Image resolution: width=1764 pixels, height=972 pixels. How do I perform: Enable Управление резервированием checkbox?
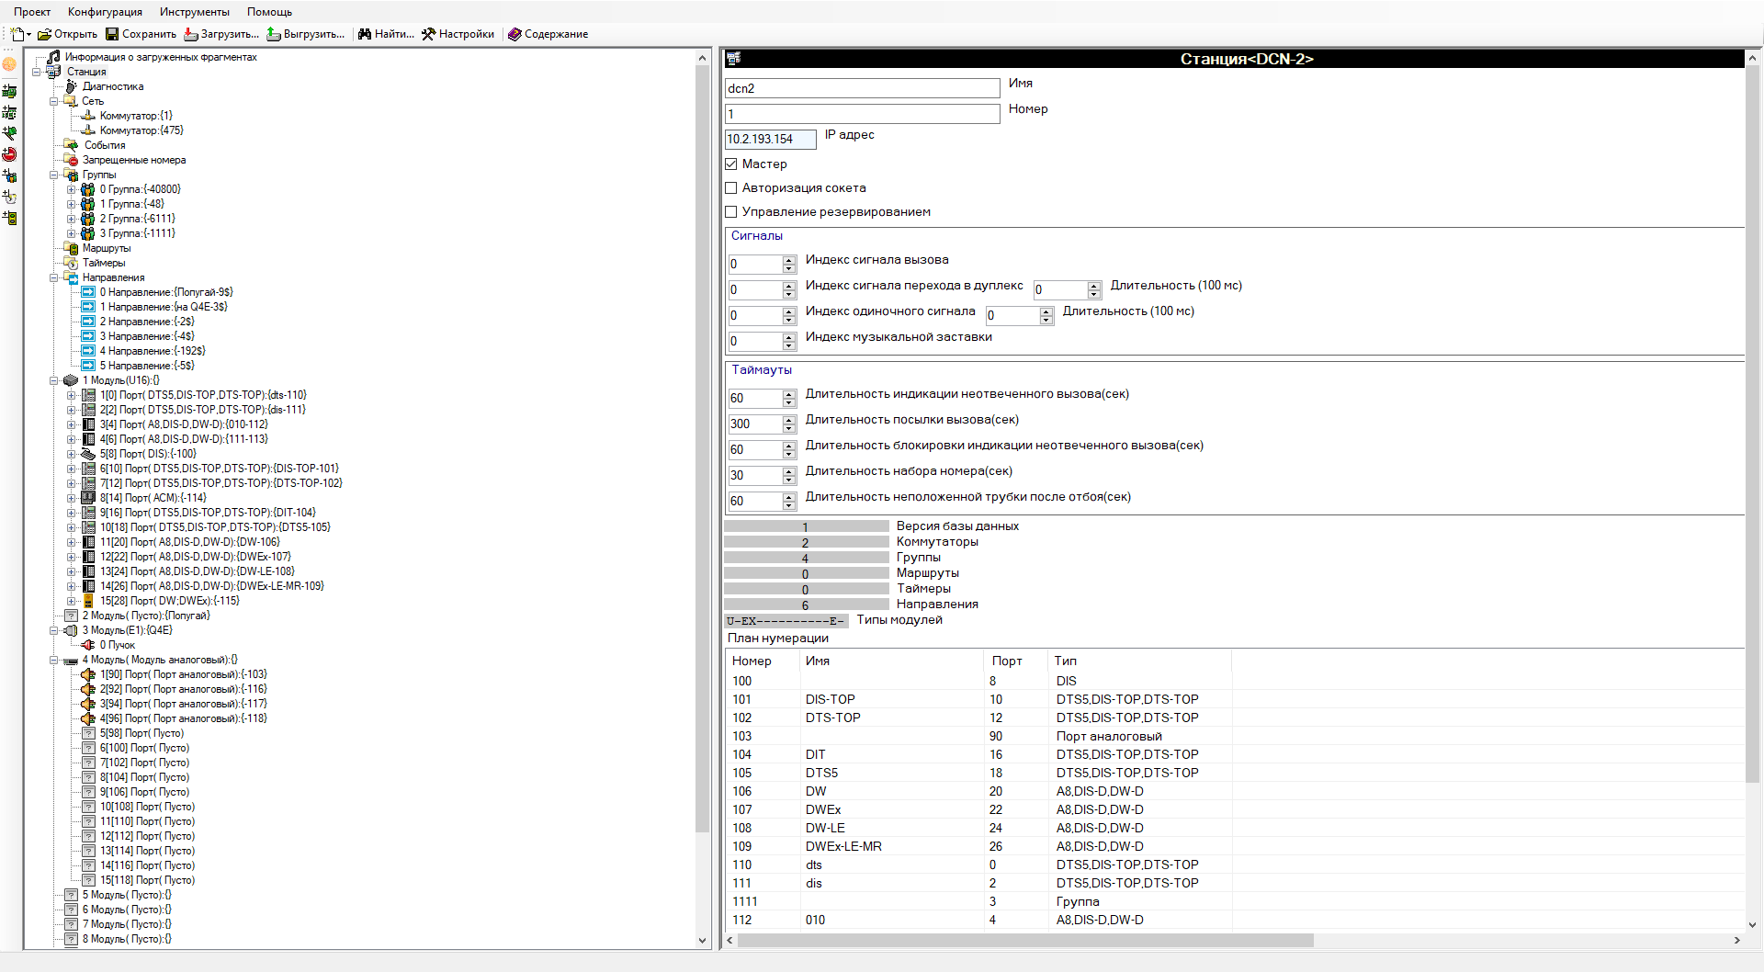point(731,212)
